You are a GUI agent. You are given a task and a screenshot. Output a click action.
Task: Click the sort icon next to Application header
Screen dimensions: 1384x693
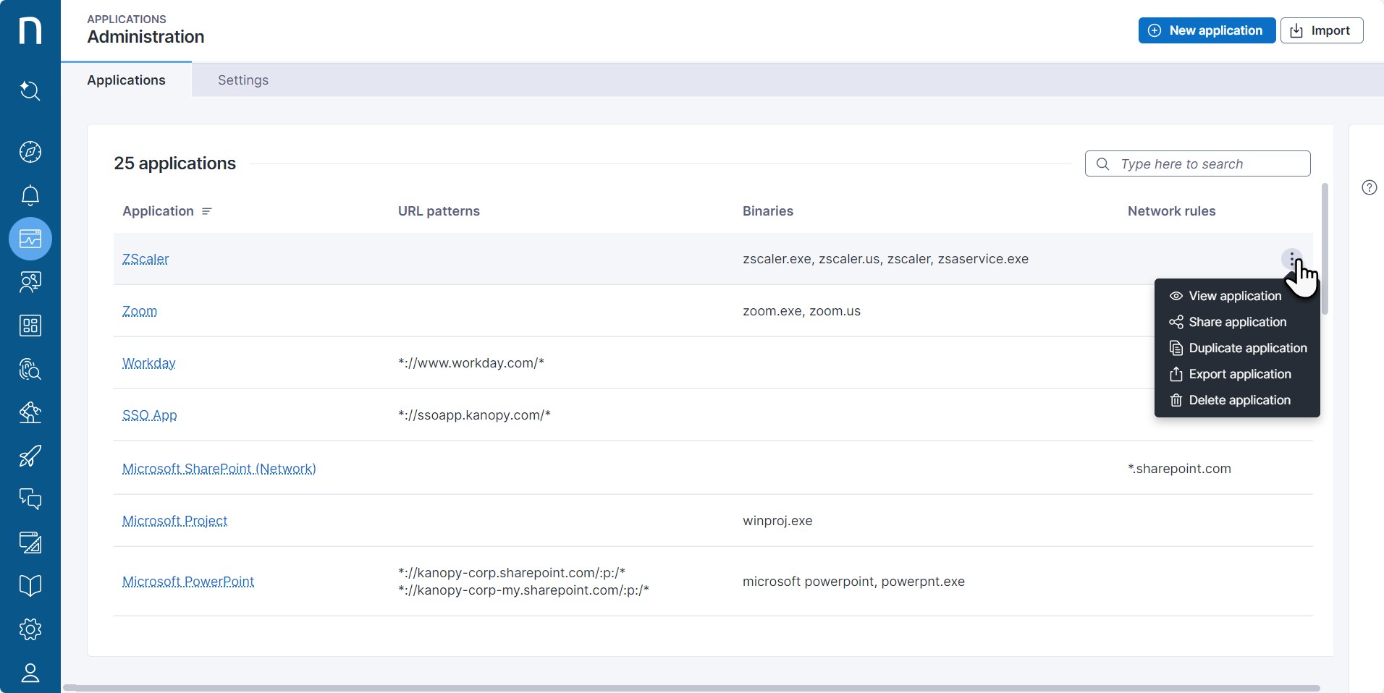tap(207, 211)
